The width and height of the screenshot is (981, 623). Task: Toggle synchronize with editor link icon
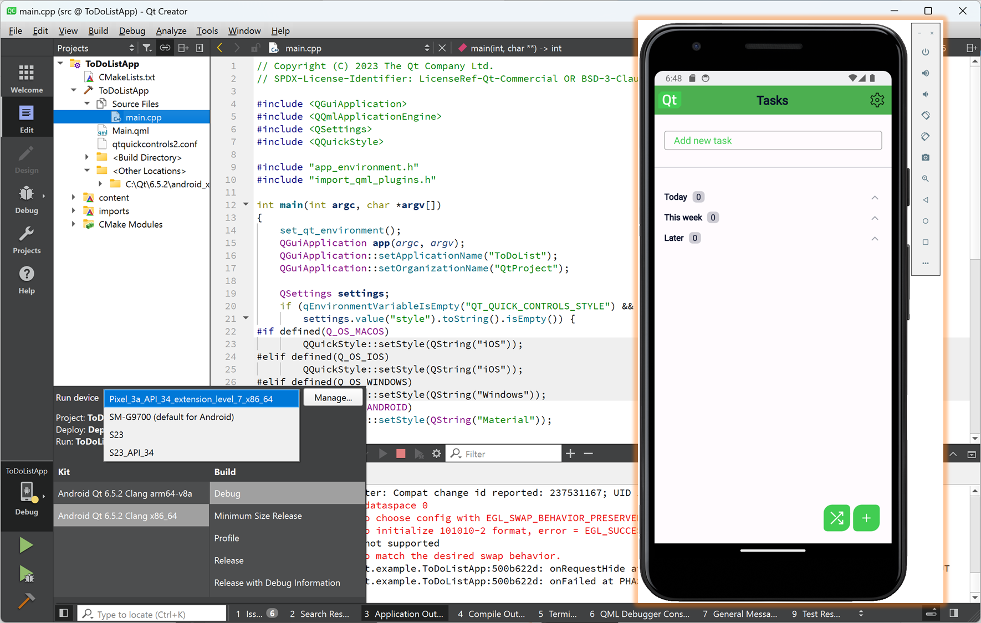click(165, 48)
